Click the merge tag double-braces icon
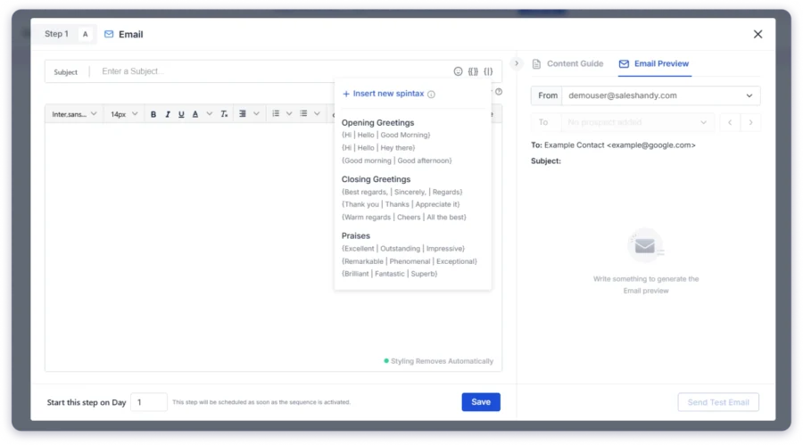803x445 pixels. tap(473, 71)
